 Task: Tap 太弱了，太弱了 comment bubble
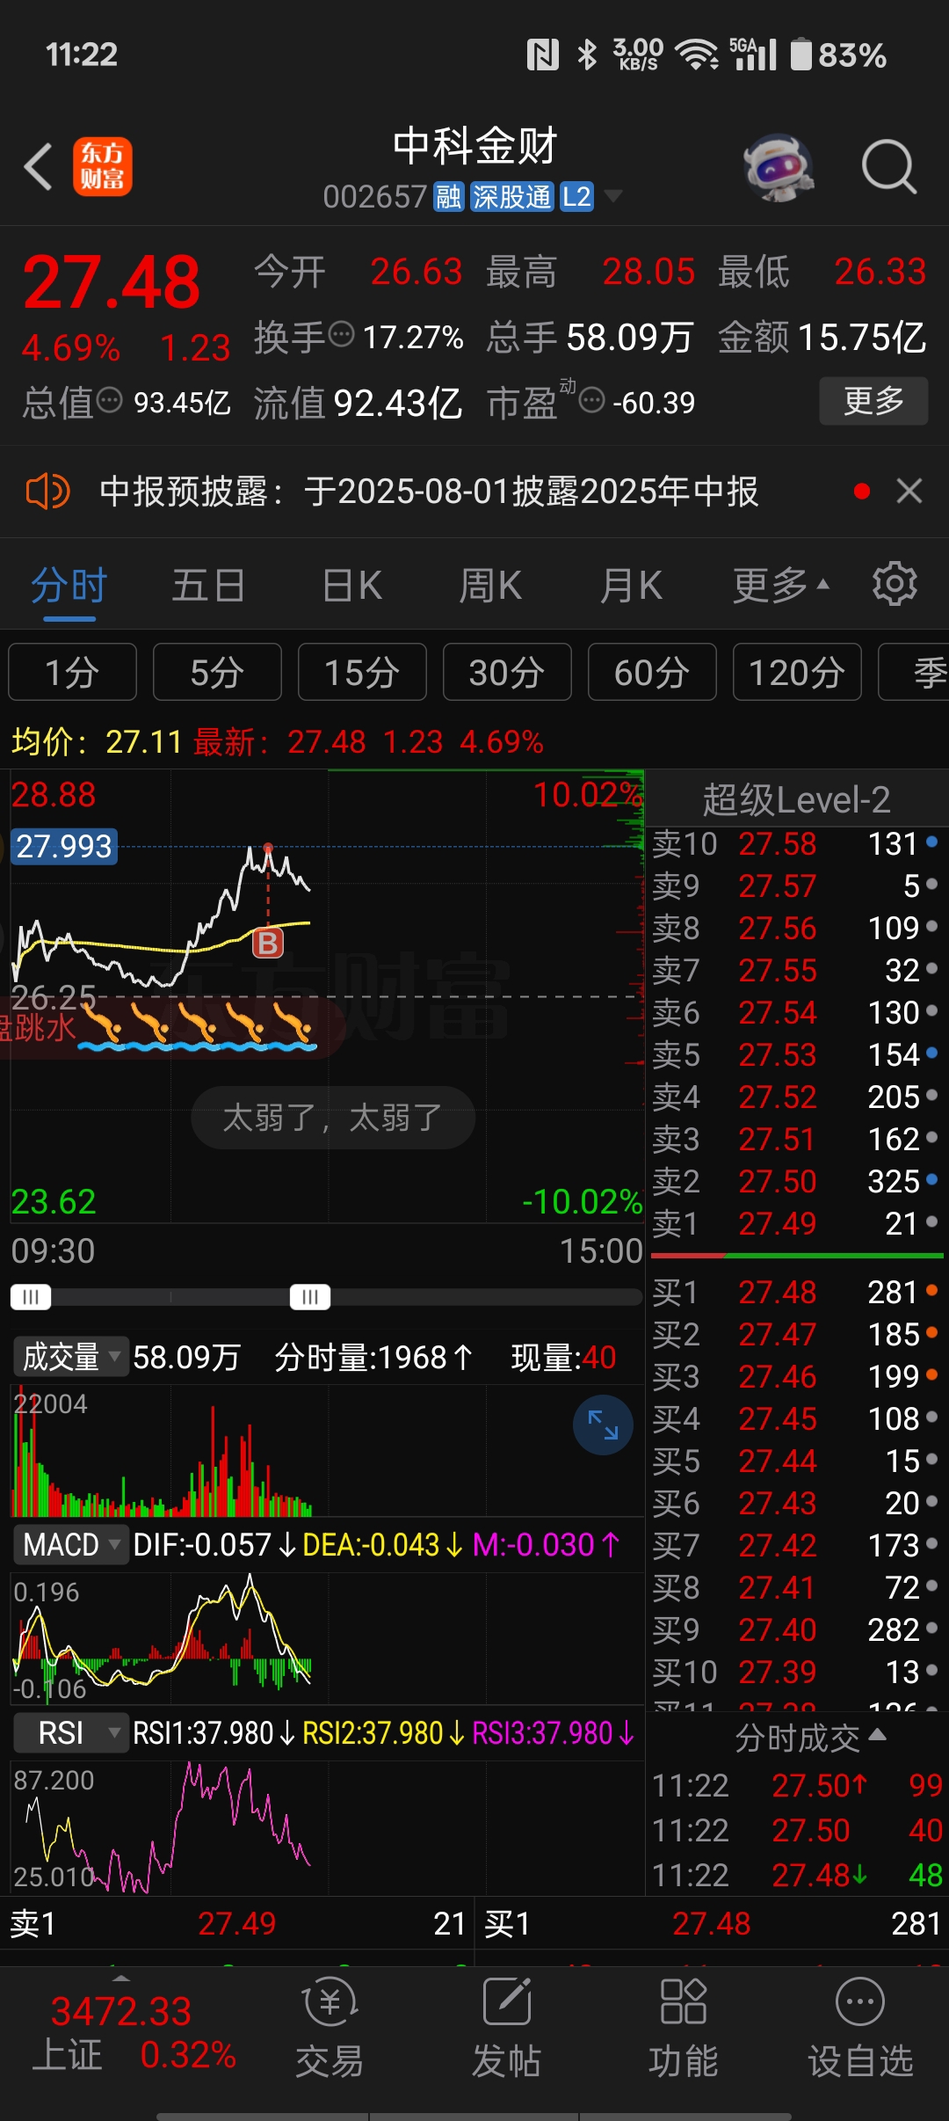click(333, 1118)
